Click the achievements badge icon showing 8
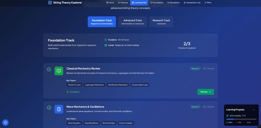The width and height of the screenshot is (261, 128). tap(248, 123)
